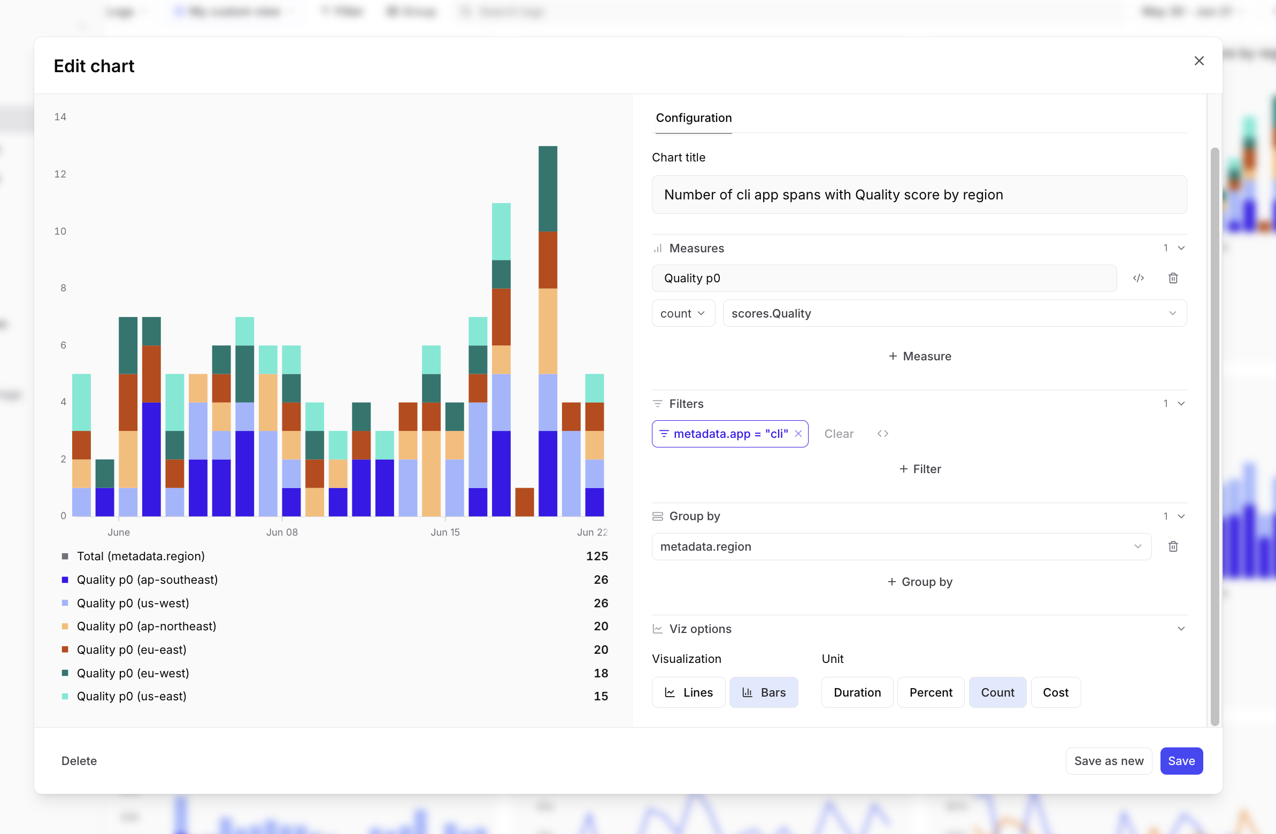Select the Bars visualization
This screenshot has height=834, width=1276.
click(x=764, y=692)
